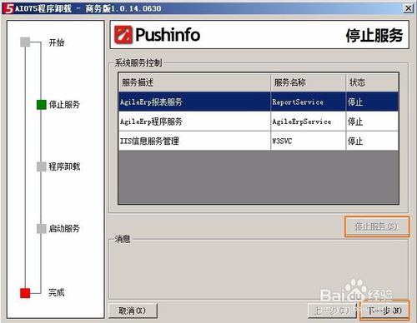This screenshot has width=417, height=323.
Task: Click the gray 程序卸载 step marker
Action: (x=42, y=166)
